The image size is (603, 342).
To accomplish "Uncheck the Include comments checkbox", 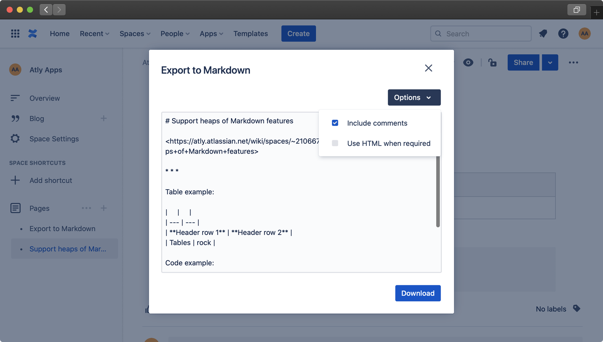I will (x=335, y=123).
